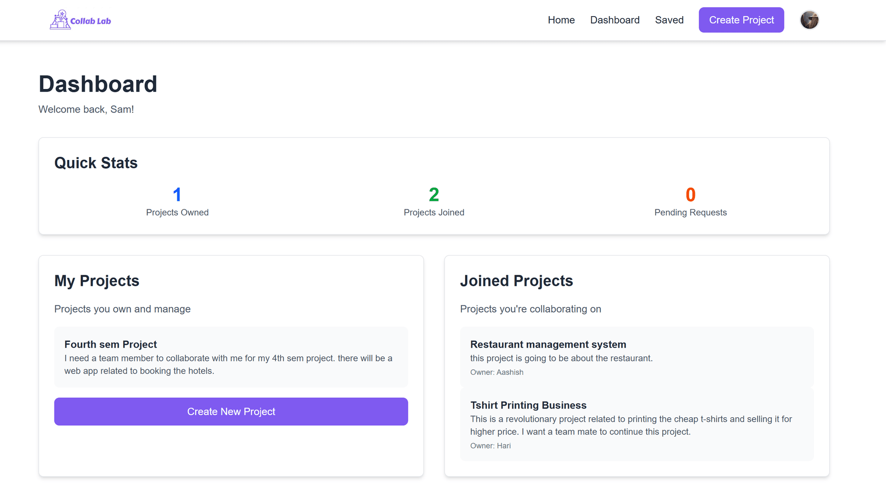
Task: Click the owner name Hari
Action: pyautogui.click(x=503, y=445)
